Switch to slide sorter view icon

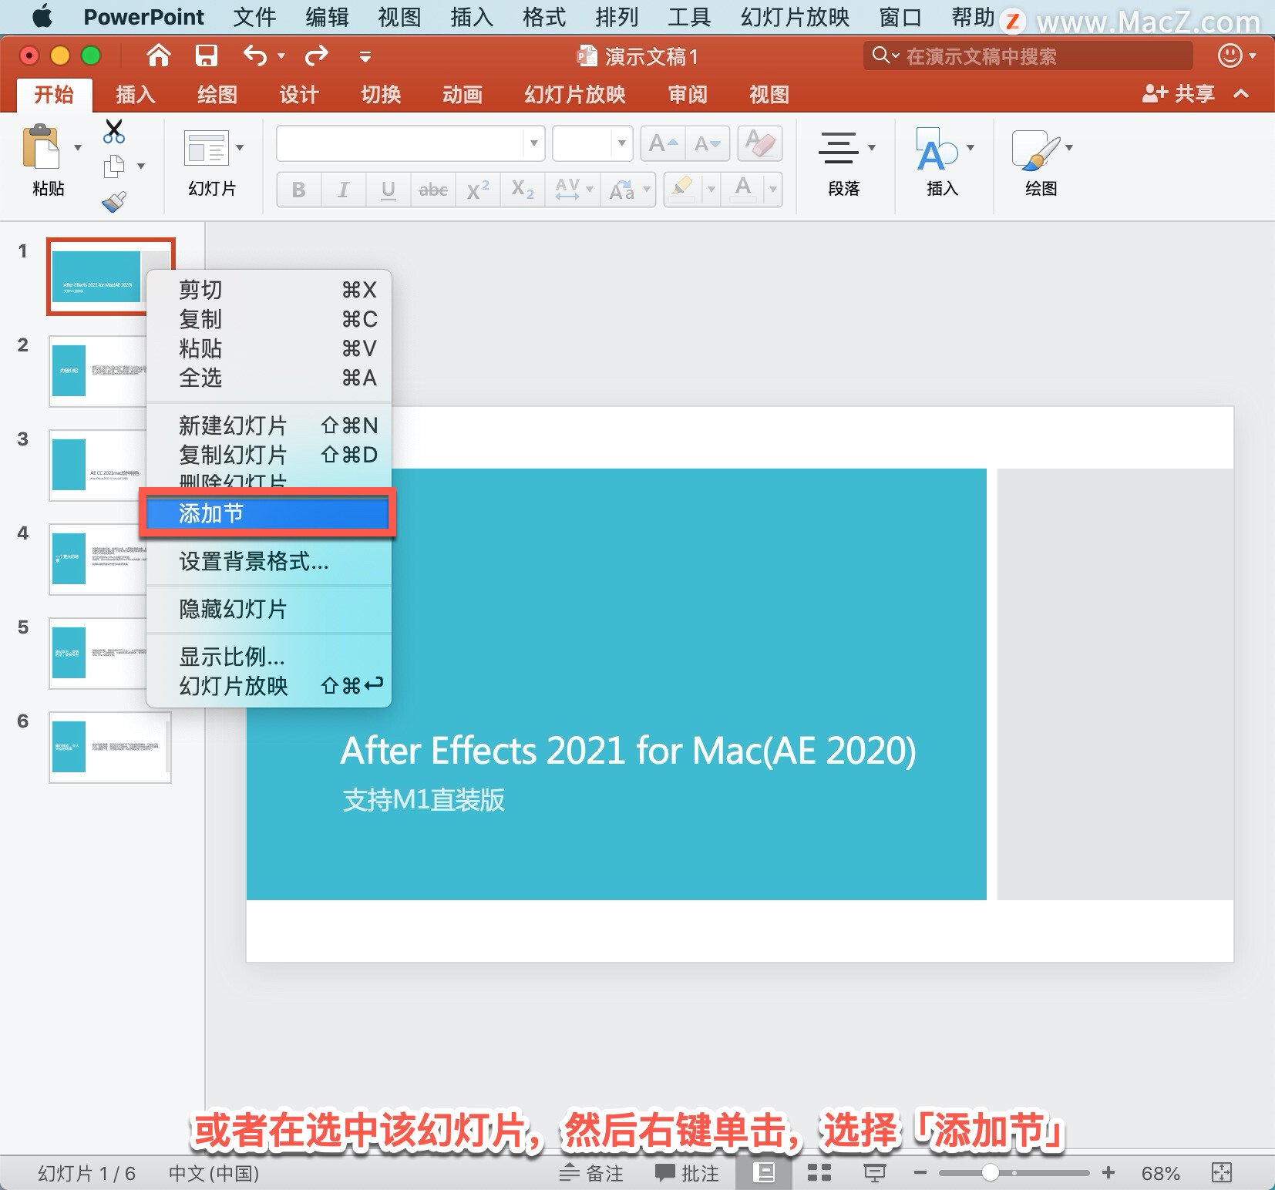pos(819,1173)
